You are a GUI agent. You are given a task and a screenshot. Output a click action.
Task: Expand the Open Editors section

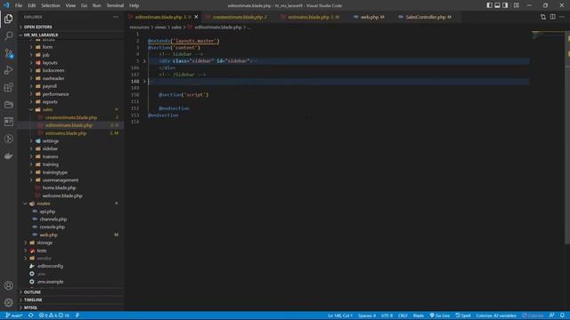[37, 27]
